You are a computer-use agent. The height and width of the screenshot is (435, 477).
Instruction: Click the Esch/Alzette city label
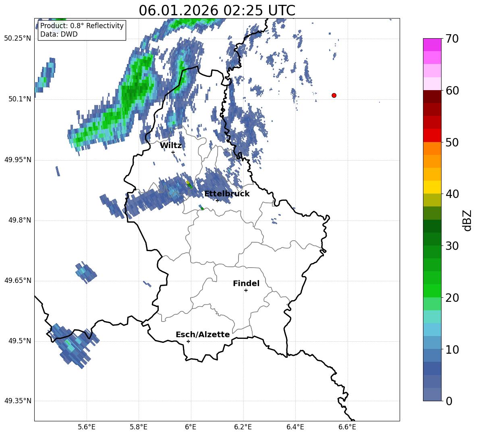pos(203,335)
